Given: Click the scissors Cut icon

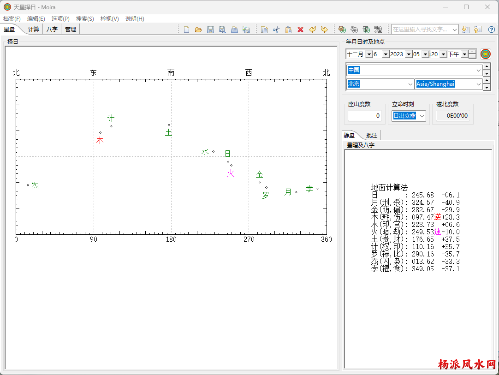Looking at the screenshot, I should [276, 30].
